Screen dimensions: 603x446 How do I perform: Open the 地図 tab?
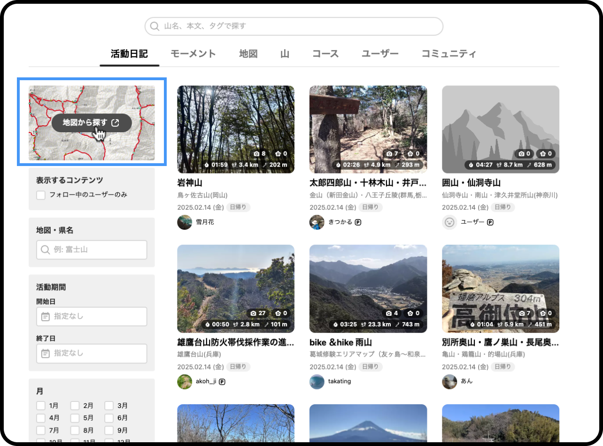pyautogui.click(x=248, y=53)
